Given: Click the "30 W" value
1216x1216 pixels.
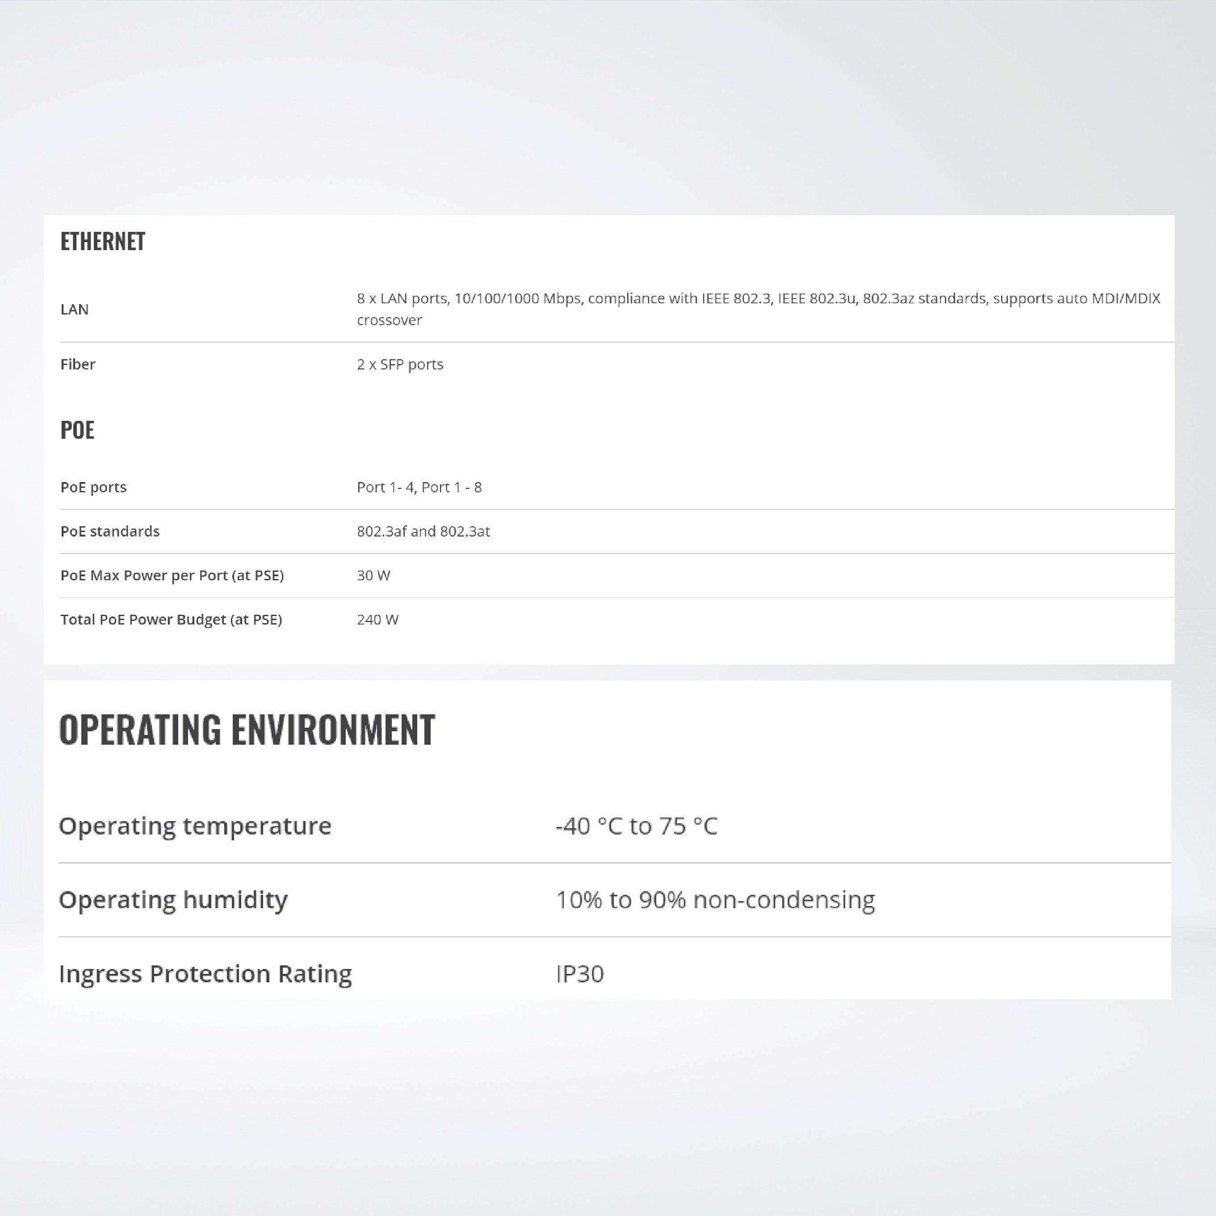Looking at the screenshot, I should pyautogui.click(x=373, y=575).
